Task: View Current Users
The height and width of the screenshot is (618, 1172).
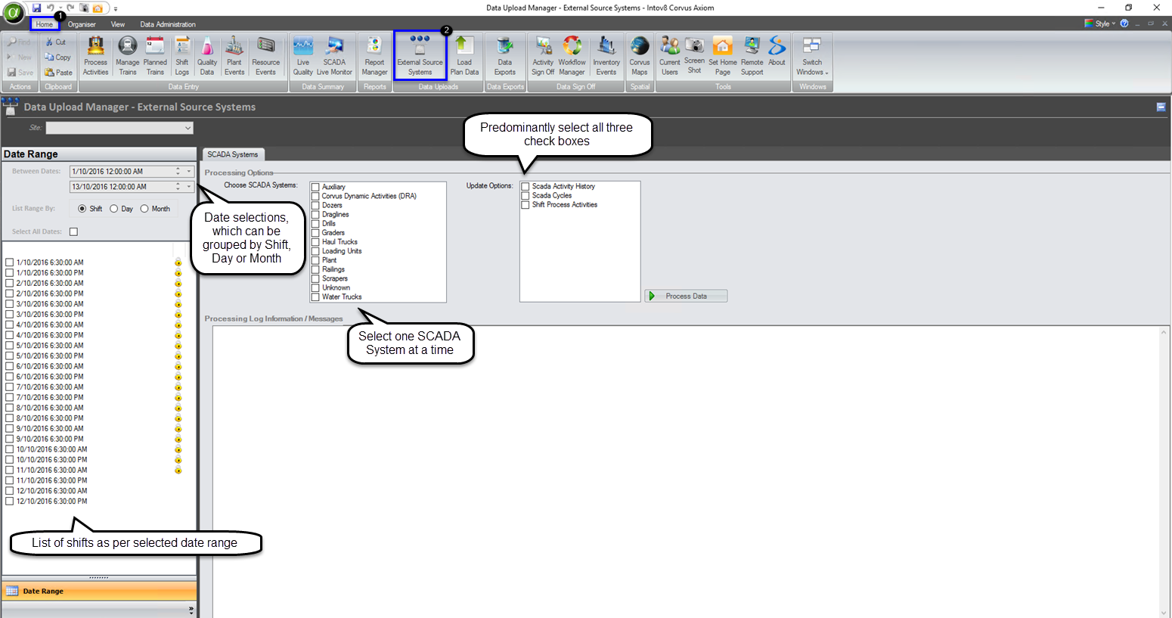Action: click(x=669, y=53)
